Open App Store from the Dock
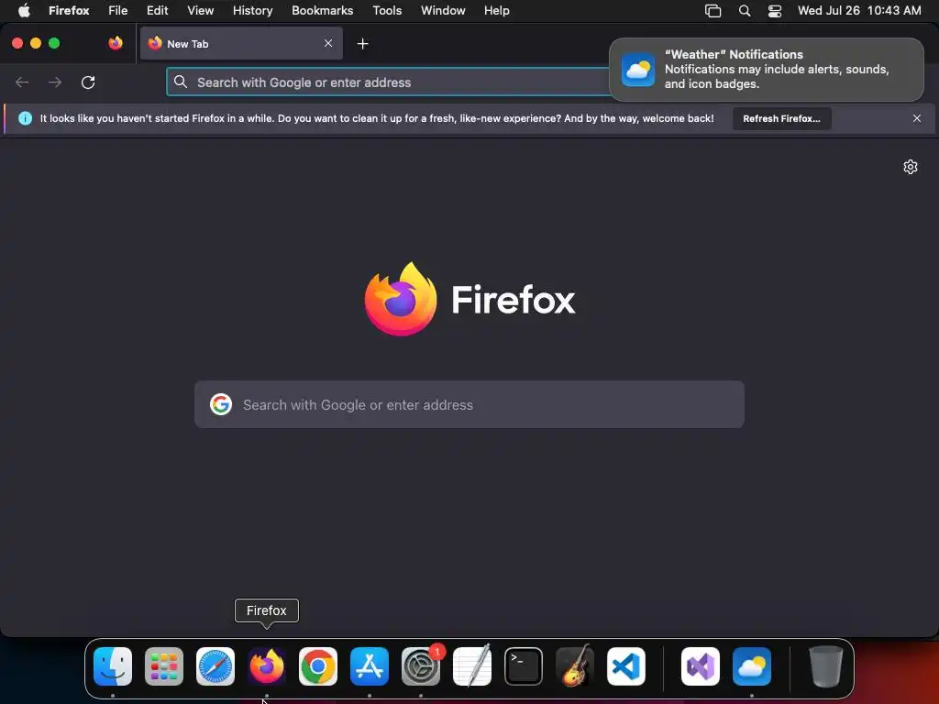Image resolution: width=939 pixels, height=704 pixels. coord(370,666)
